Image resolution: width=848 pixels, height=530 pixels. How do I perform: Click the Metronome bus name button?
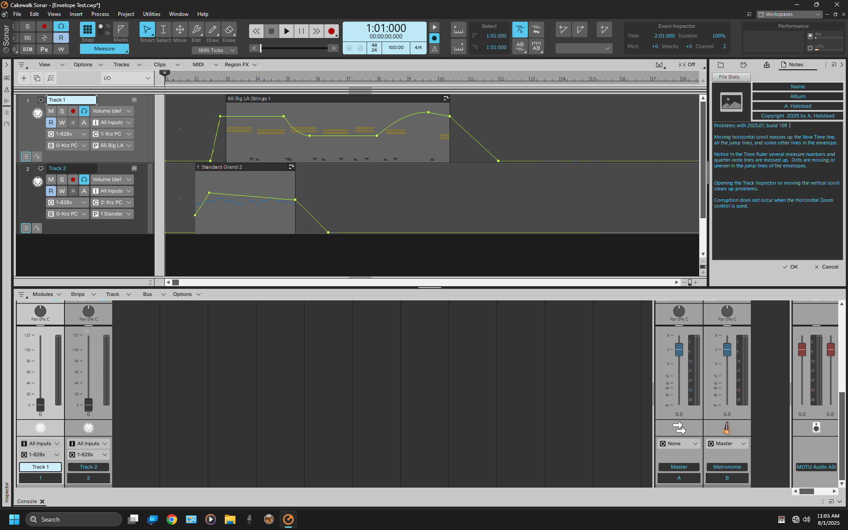[x=727, y=467]
